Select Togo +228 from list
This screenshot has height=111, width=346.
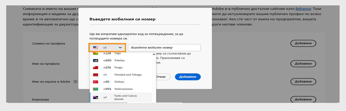coord(121,53)
